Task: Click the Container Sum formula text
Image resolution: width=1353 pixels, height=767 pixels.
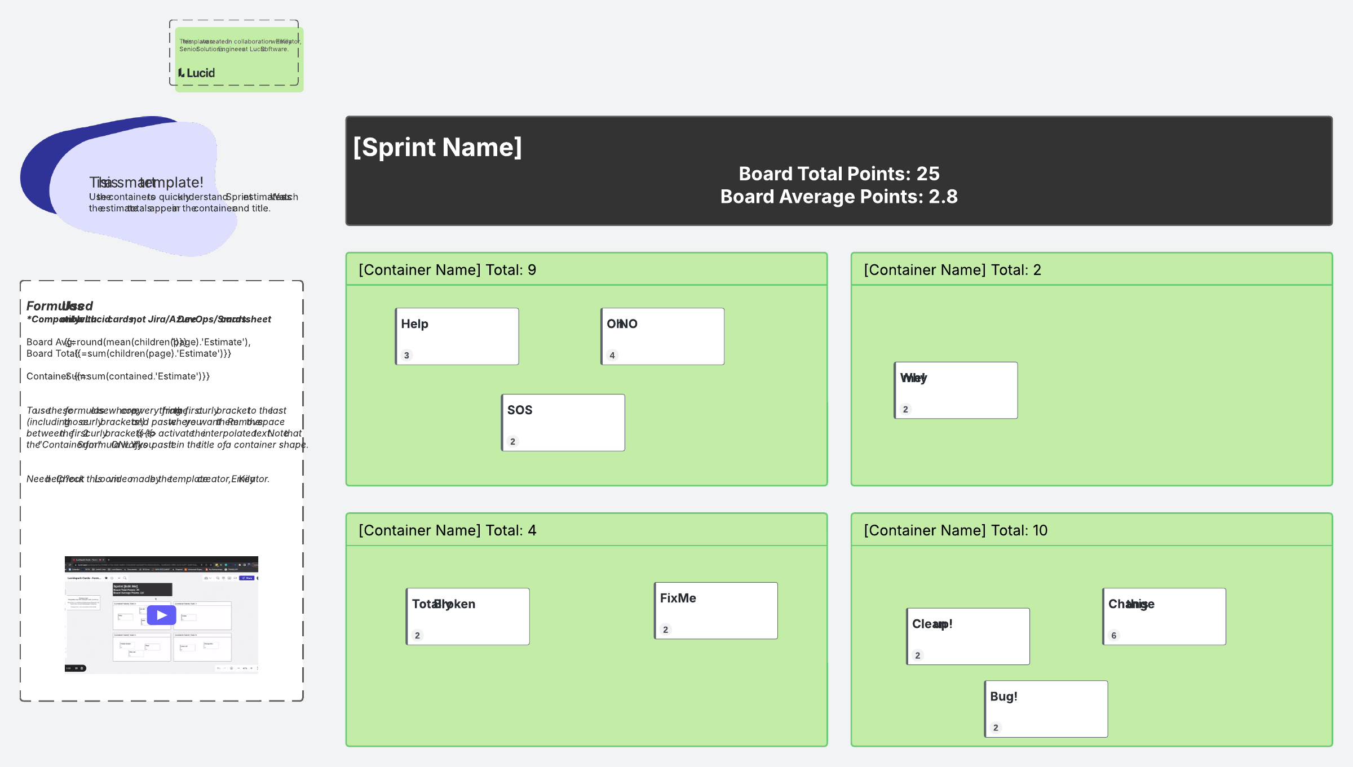Action: 118,376
